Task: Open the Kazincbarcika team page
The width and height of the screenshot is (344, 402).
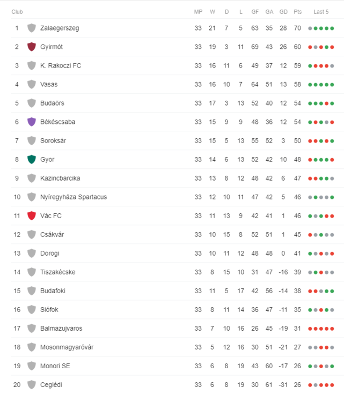Action: point(60,178)
